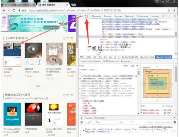179x137 pixels.
Task: Expand the background style shorthand arrow
Action: (x=96, y=113)
